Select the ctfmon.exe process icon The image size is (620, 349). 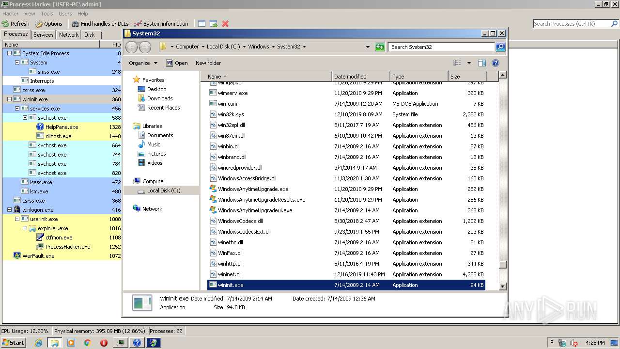40,238
